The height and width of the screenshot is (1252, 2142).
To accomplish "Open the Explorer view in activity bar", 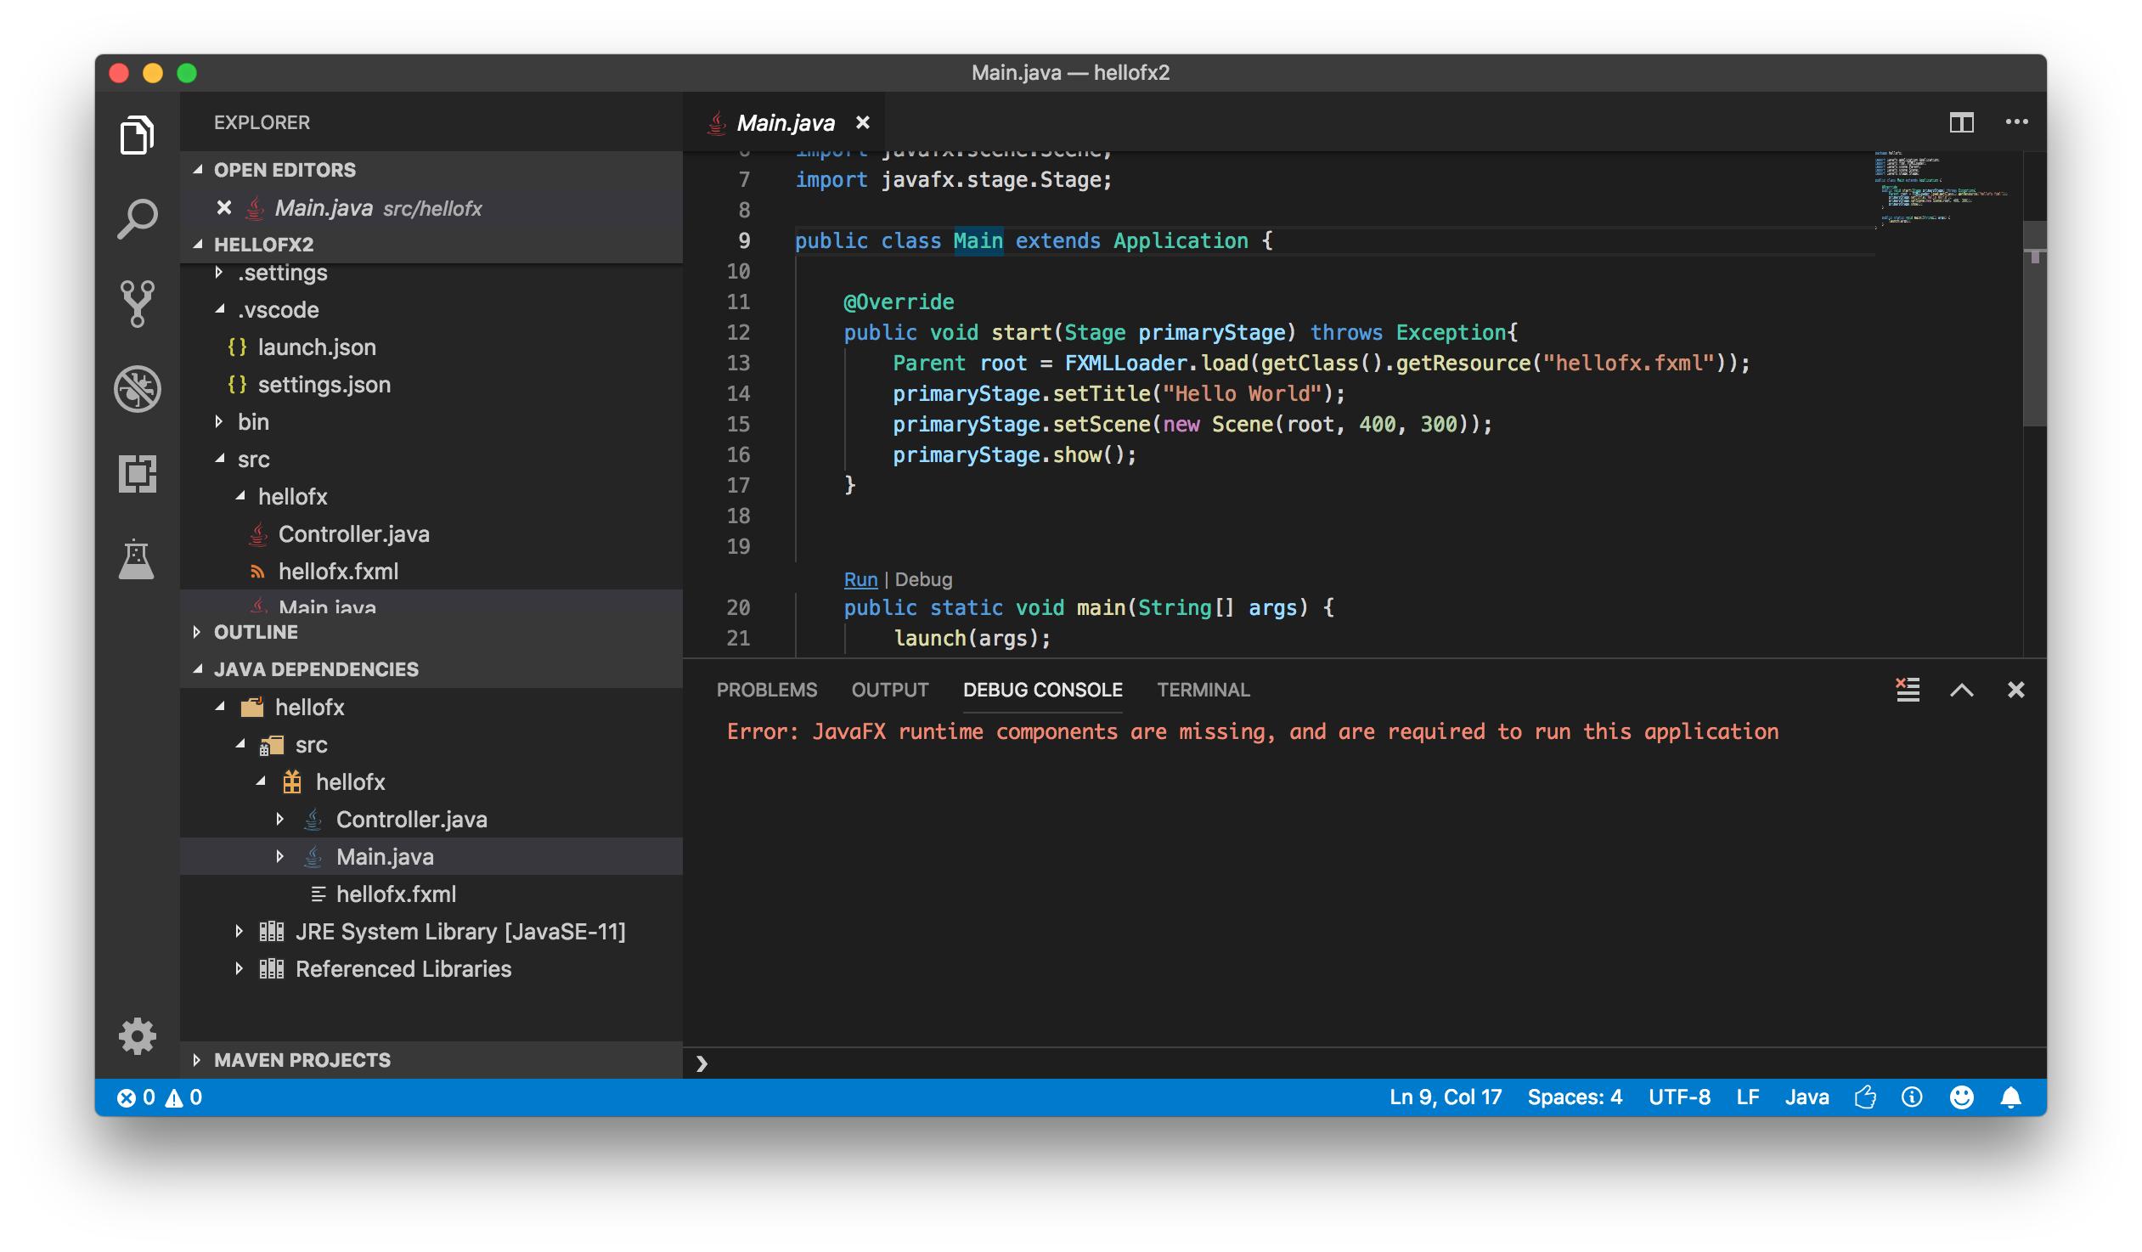I will click(137, 135).
